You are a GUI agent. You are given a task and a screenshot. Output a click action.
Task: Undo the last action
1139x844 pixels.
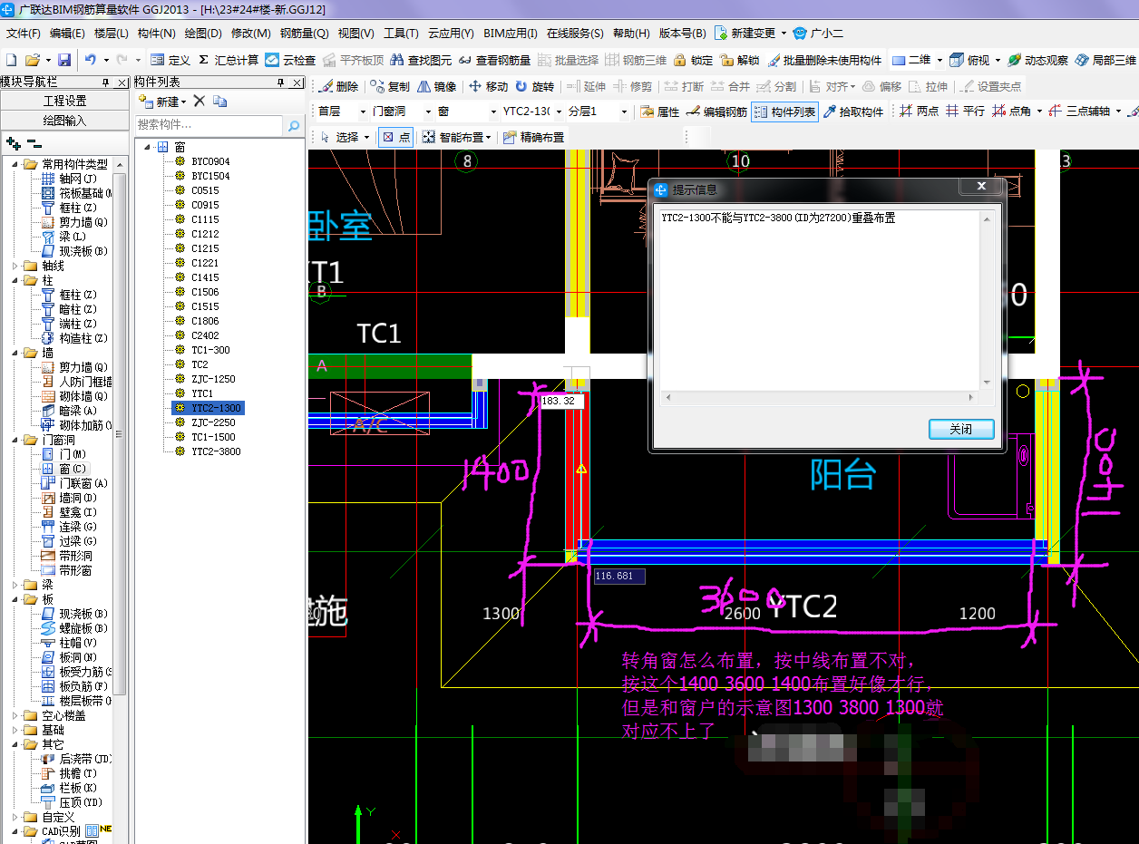pos(90,60)
